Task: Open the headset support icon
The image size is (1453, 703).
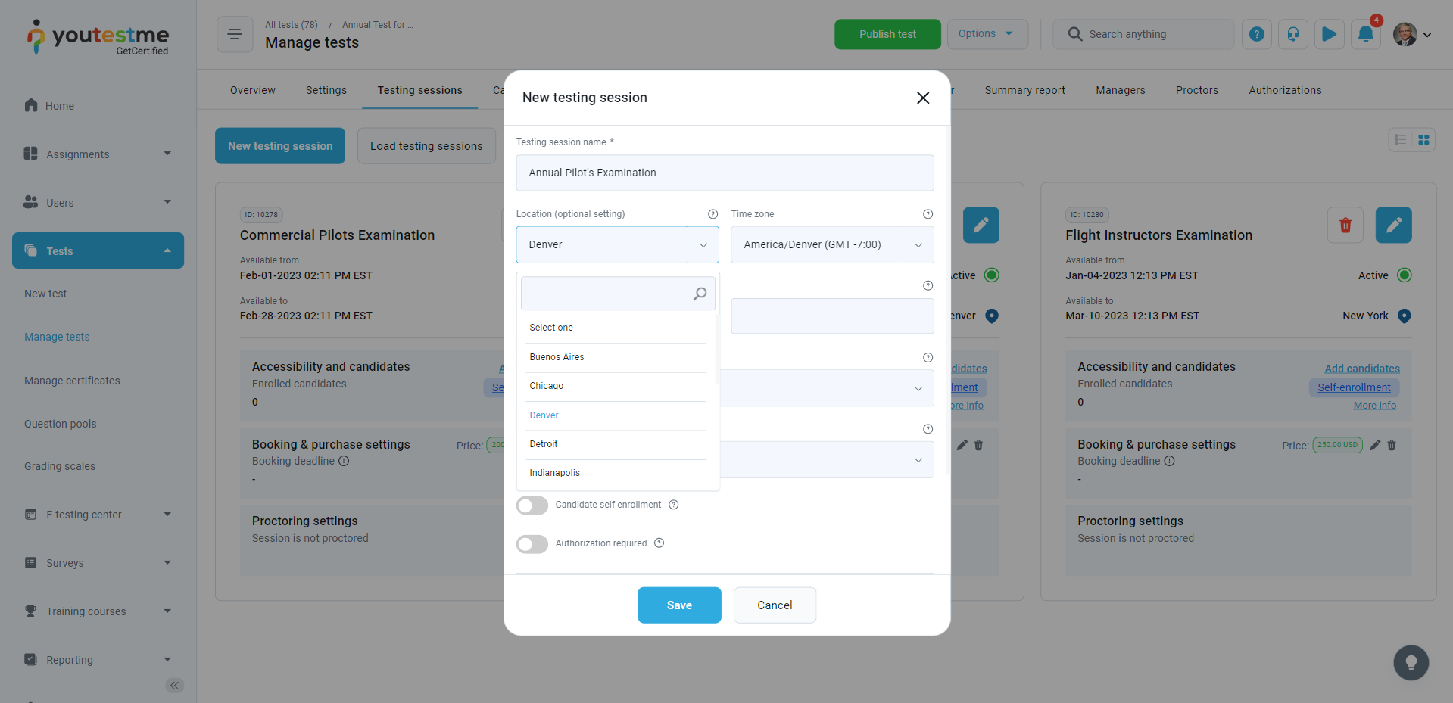Action: click(1293, 34)
